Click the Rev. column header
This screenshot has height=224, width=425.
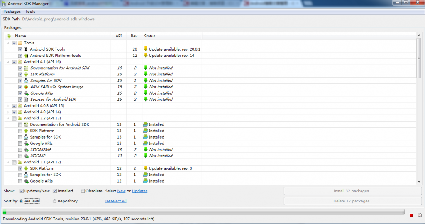[134, 36]
